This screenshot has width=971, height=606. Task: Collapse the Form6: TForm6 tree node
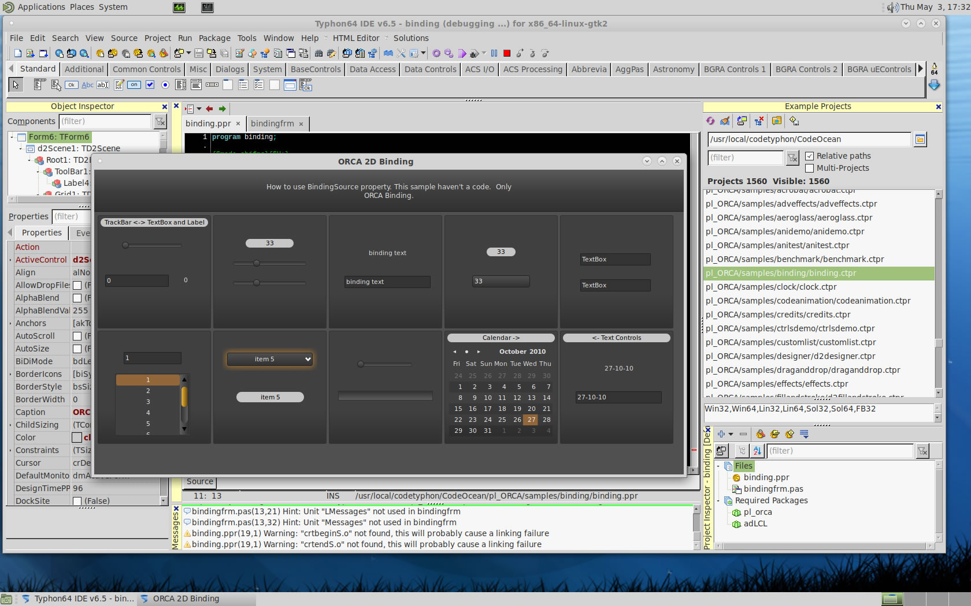point(12,137)
